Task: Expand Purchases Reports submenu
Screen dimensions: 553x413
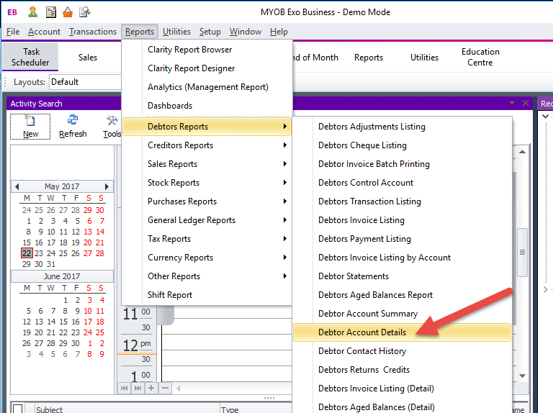Action: (x=207, y=201)
